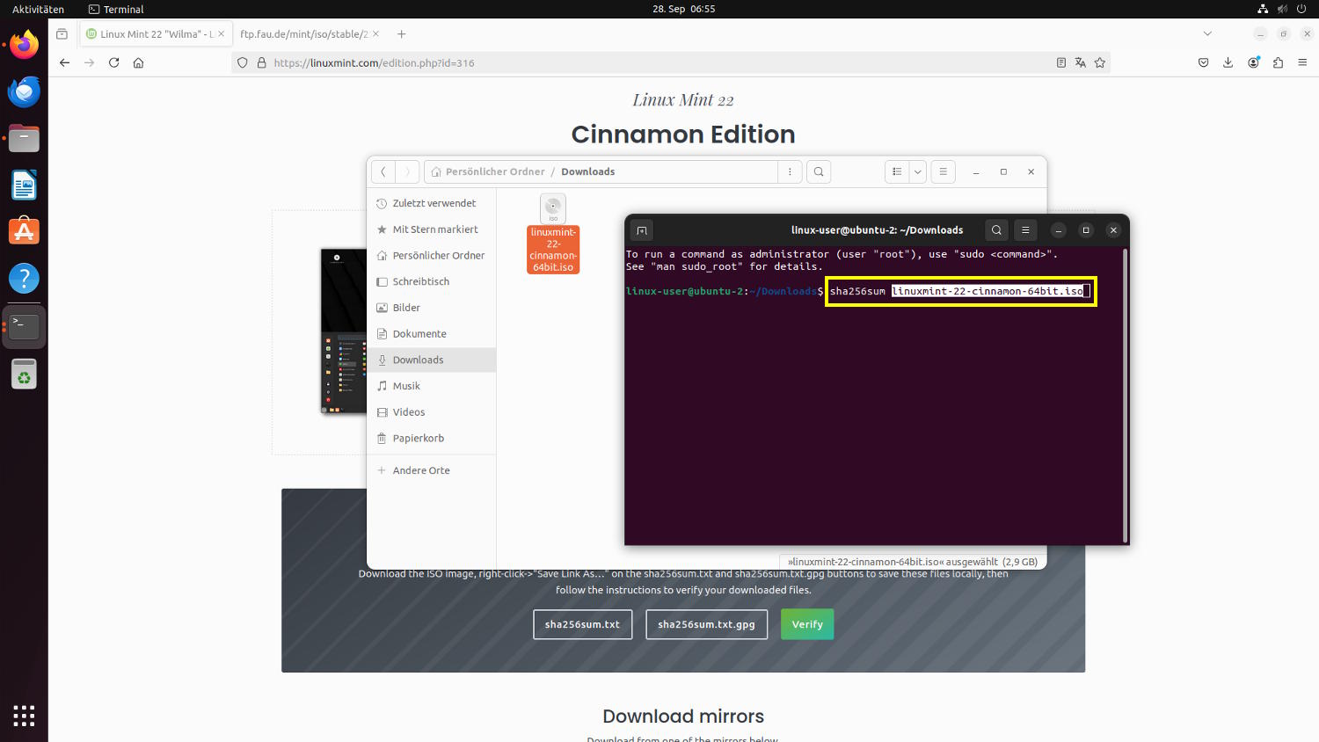Screen dimensions: 1319x742
Task: Click the green Verify button
Action: pyautogui.click(x=807, y=624)
